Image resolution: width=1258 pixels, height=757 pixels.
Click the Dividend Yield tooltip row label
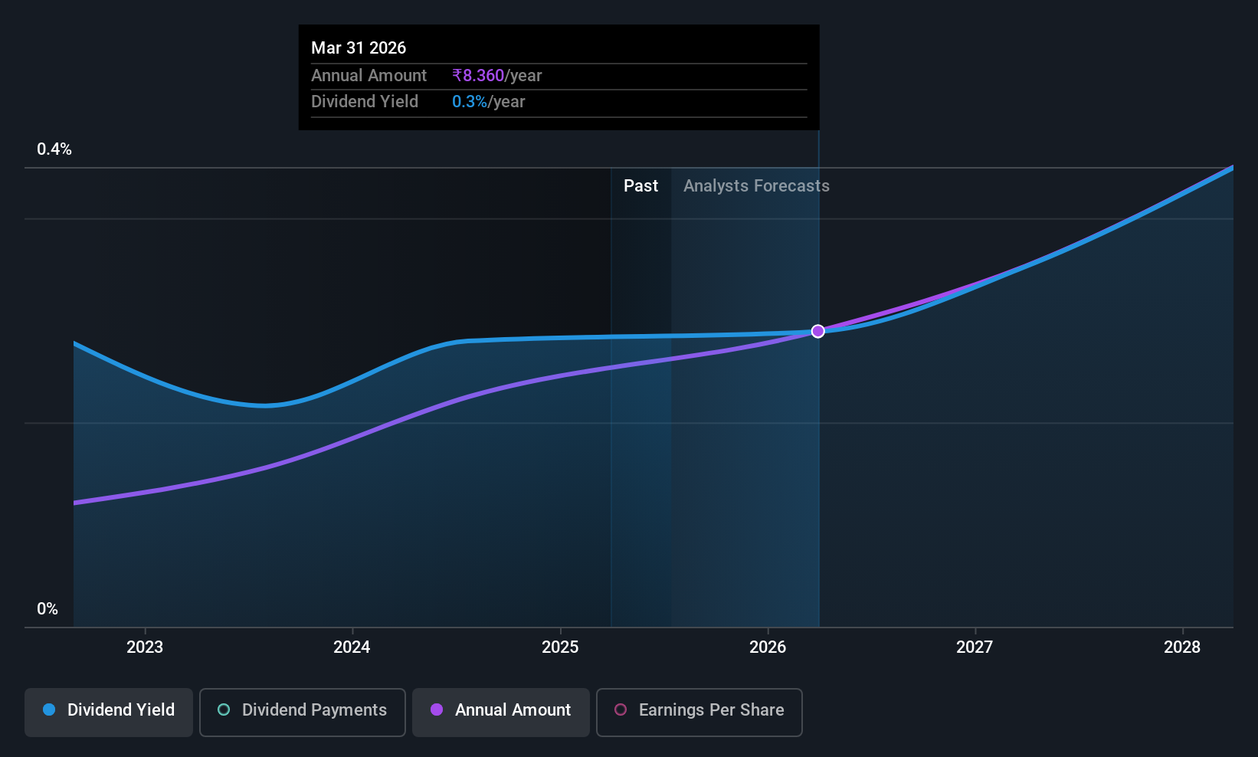(365, 102)
